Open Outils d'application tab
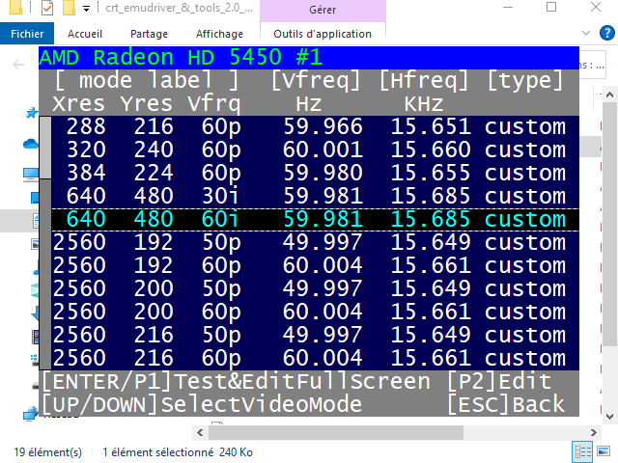Image resolution: width=618 pixels, height=463 pixels. coord(323,34)
